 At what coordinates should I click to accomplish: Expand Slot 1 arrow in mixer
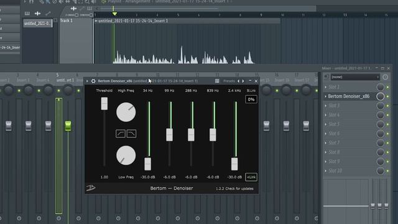326,87
